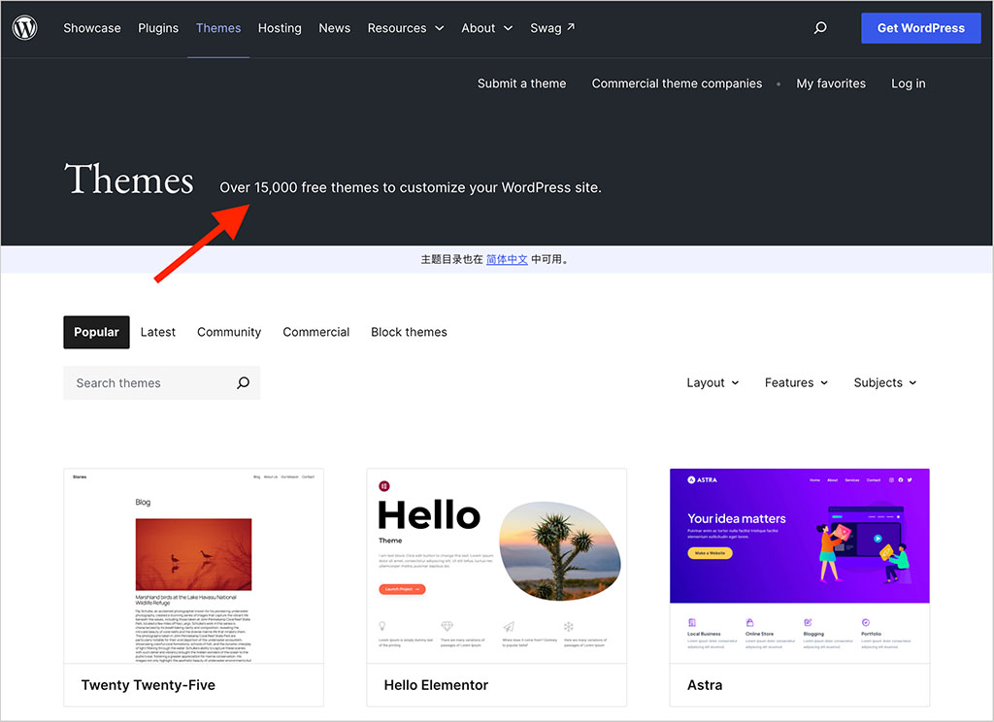This screenshot has height=722, width=994.
Task: Open the Twenty Twenty-Five theme thumbnail
Action: 193,566
